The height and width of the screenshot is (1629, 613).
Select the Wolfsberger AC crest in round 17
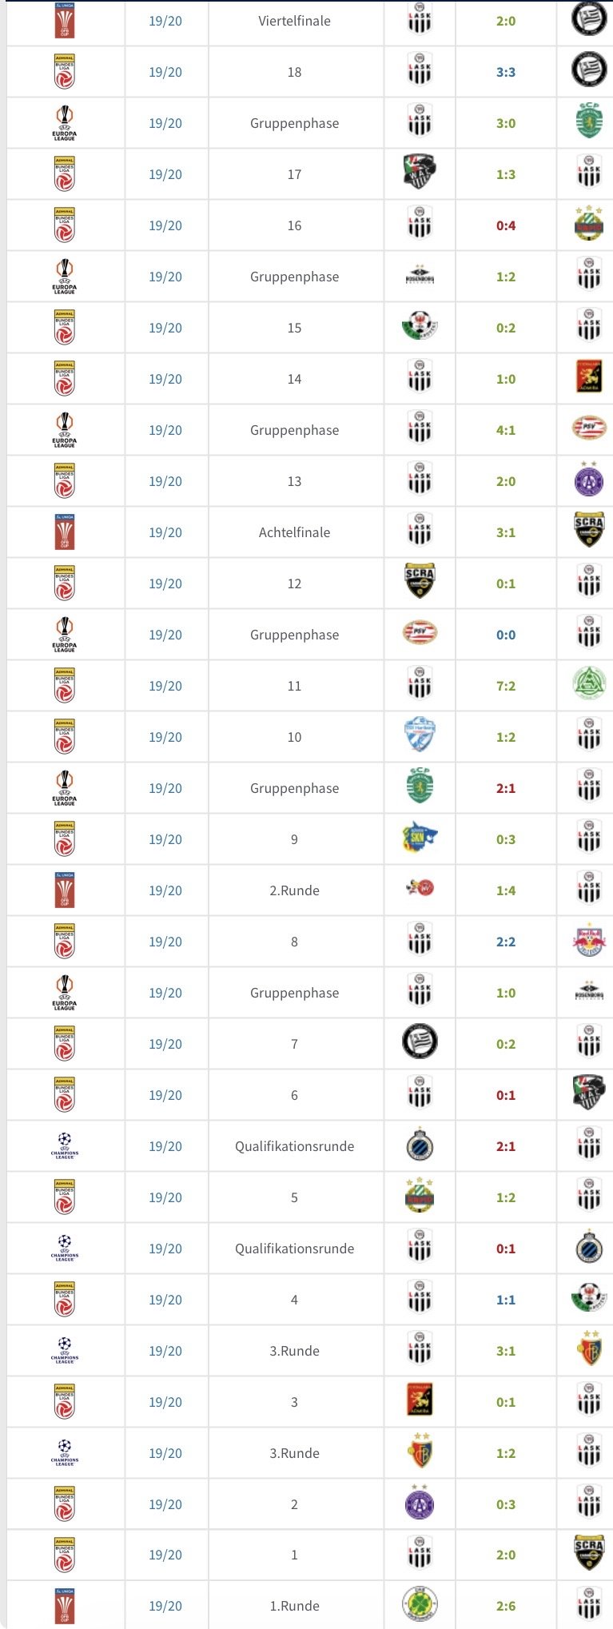pyautogui.click(x=420, y=174)
